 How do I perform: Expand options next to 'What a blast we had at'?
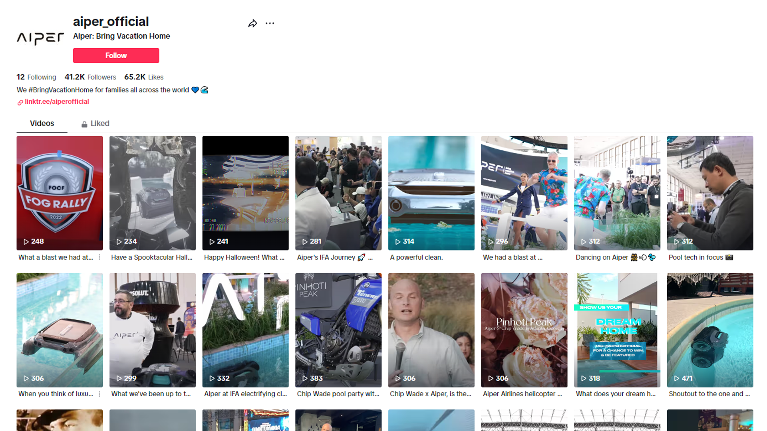pyautogui.click(x=99, y=257)
